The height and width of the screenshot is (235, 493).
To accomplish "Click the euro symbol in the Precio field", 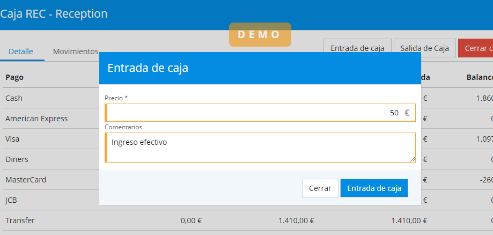I will [x=407, y=113].
